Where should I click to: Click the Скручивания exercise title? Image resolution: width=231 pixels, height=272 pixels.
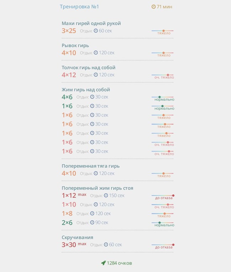[x=77, y=237]
